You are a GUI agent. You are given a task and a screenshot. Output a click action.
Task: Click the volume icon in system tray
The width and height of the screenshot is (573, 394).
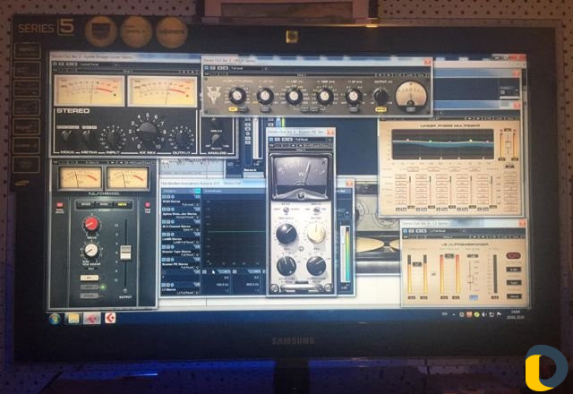[x=484, y=314]
